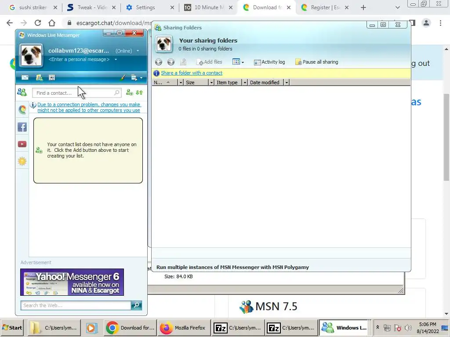
Task: Sort by Date modified column header
Action: [266, 82]
